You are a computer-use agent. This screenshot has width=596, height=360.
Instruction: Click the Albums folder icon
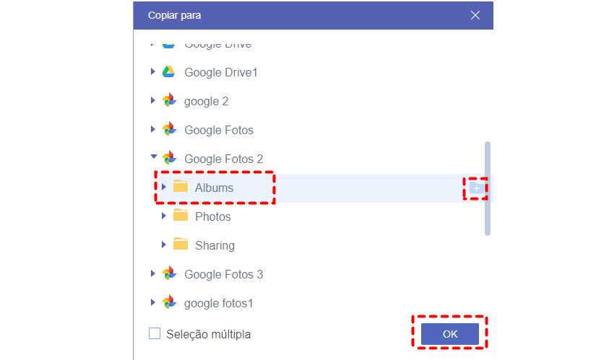(x=181, y=188)
